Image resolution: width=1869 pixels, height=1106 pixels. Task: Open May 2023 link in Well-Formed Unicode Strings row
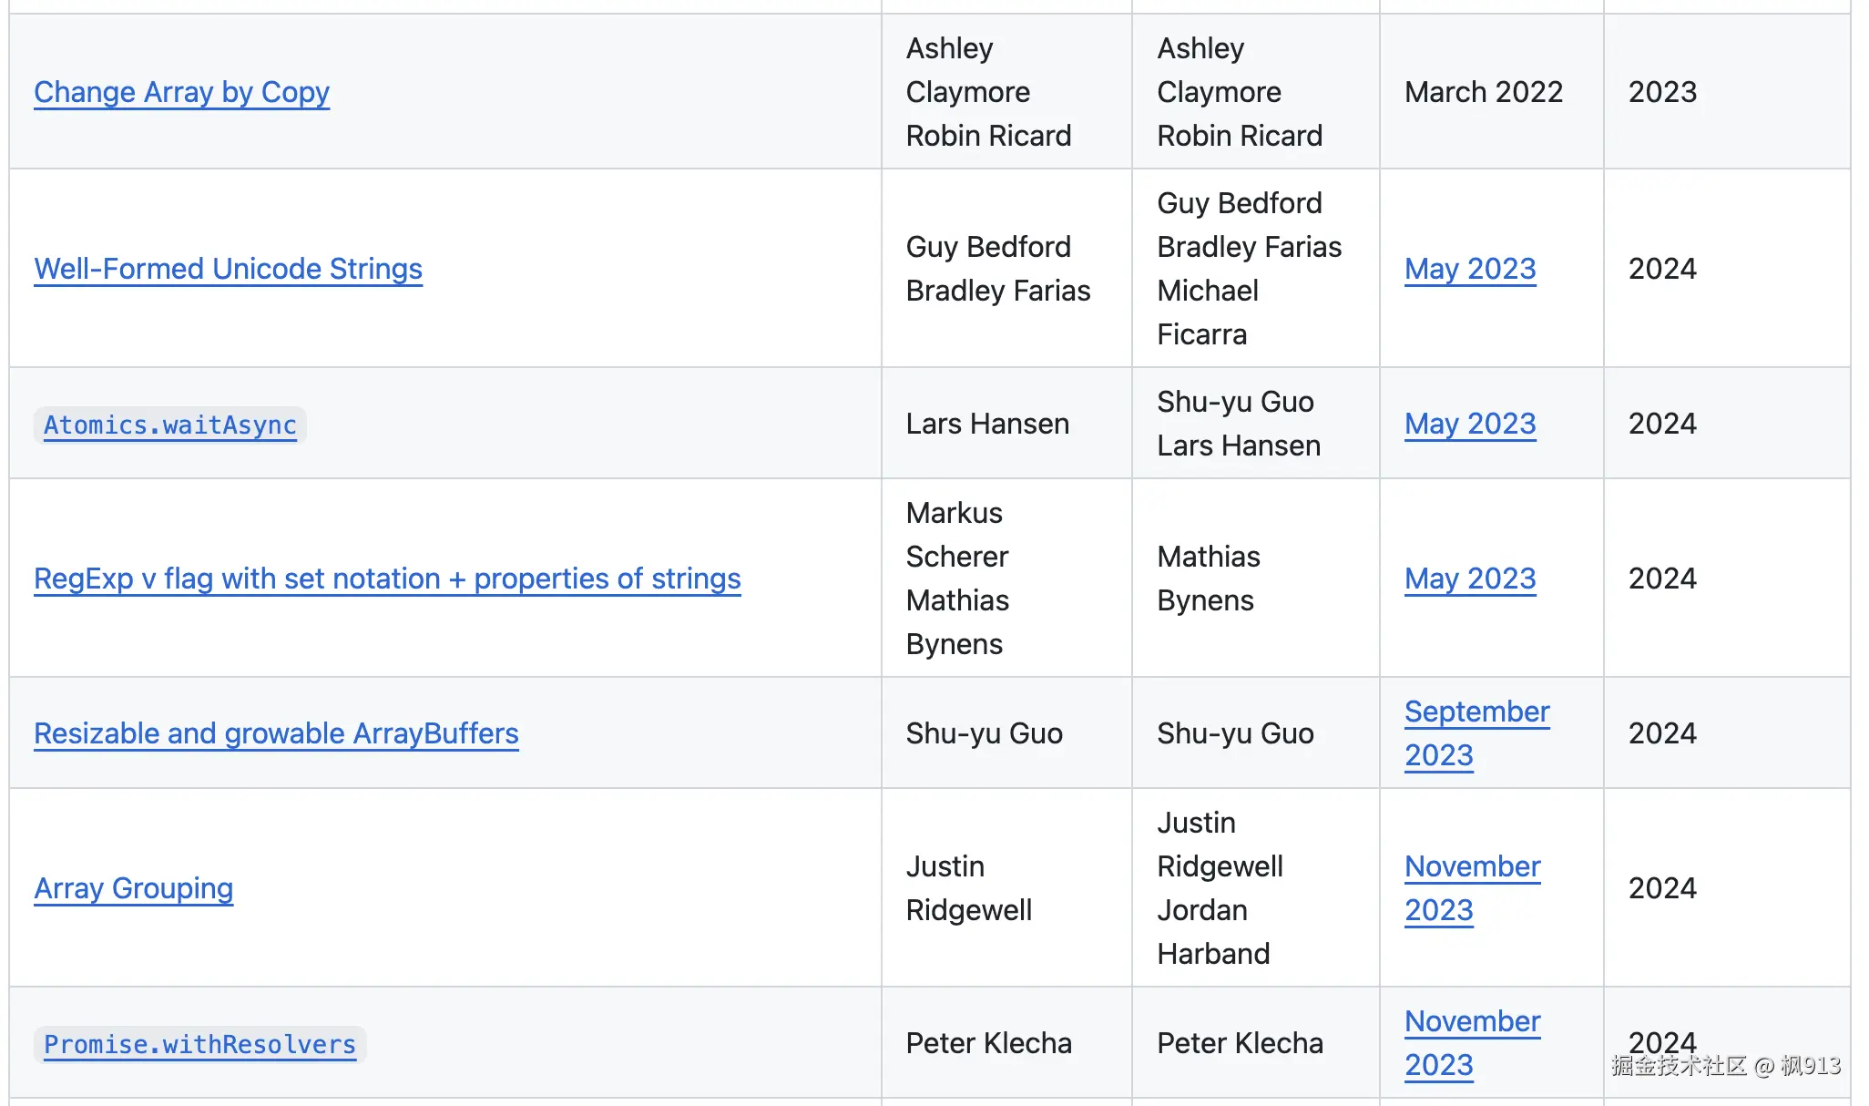1470,269
